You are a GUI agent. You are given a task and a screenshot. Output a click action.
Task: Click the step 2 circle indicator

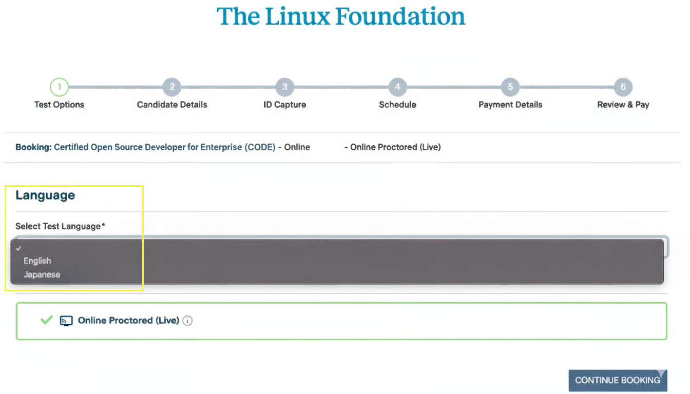pos(172,87)
